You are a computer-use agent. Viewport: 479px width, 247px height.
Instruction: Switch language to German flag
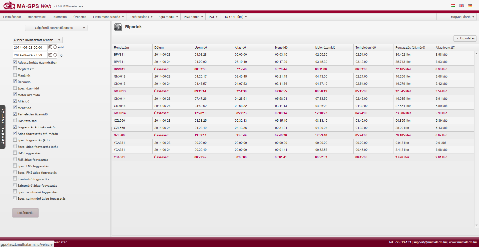pyautogui.click(x=470, y=6)
